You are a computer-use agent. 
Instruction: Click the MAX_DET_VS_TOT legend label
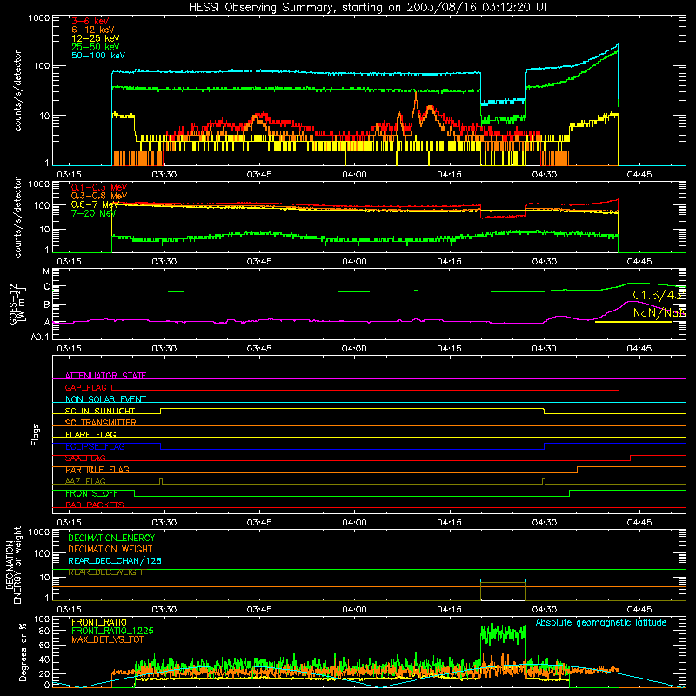tap(108, 639)
